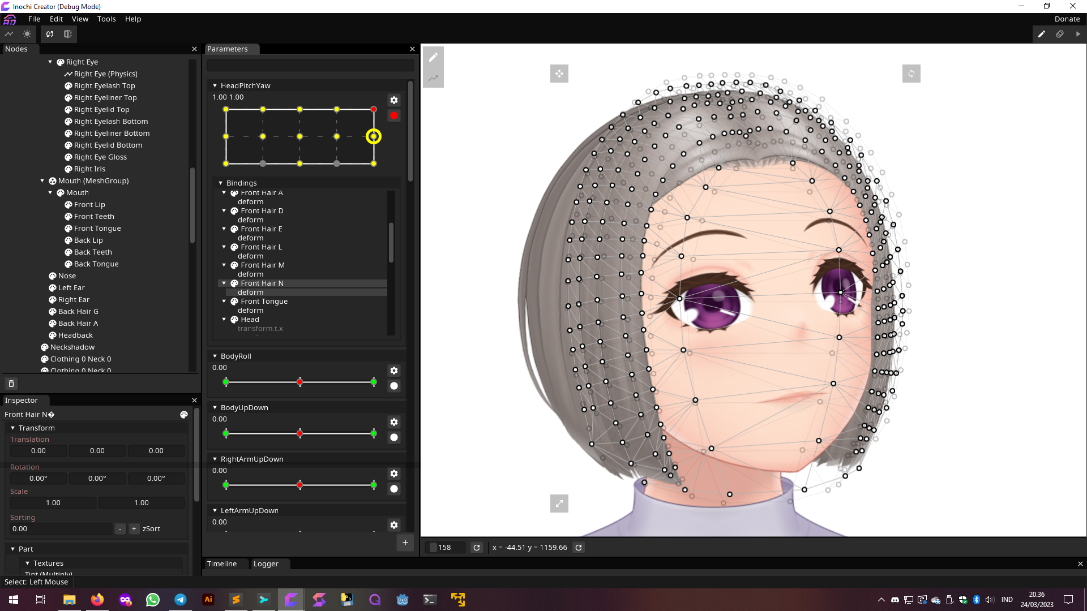The width and height of the screenshot is (1087, 611).
Task: Click the scale handle icon in the viewport
Action: point(559,503)
